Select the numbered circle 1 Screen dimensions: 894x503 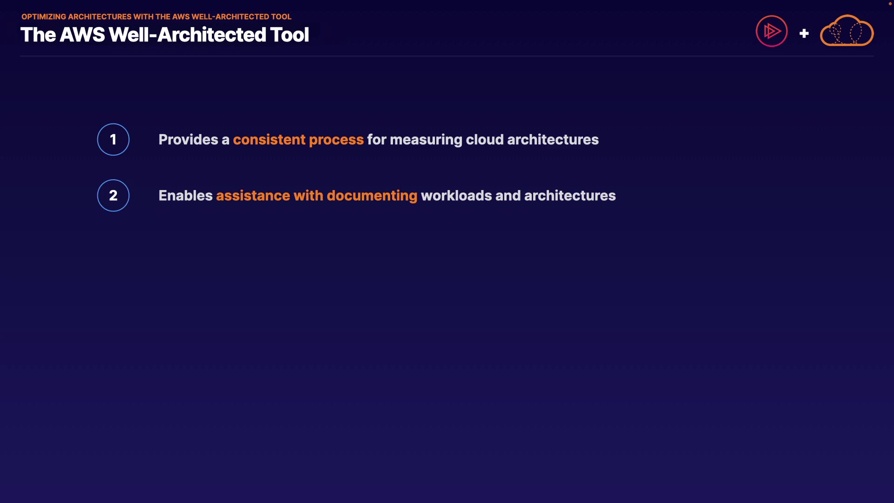113,139
